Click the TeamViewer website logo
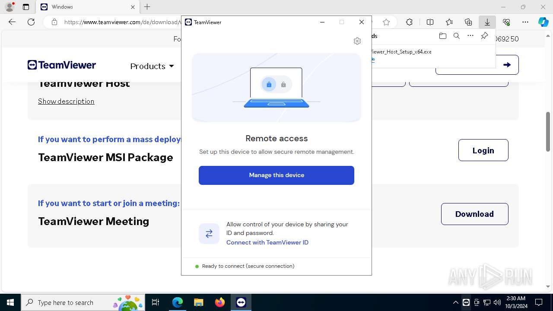Viewport: 553px width, 311px height. (x=62, y=65)
